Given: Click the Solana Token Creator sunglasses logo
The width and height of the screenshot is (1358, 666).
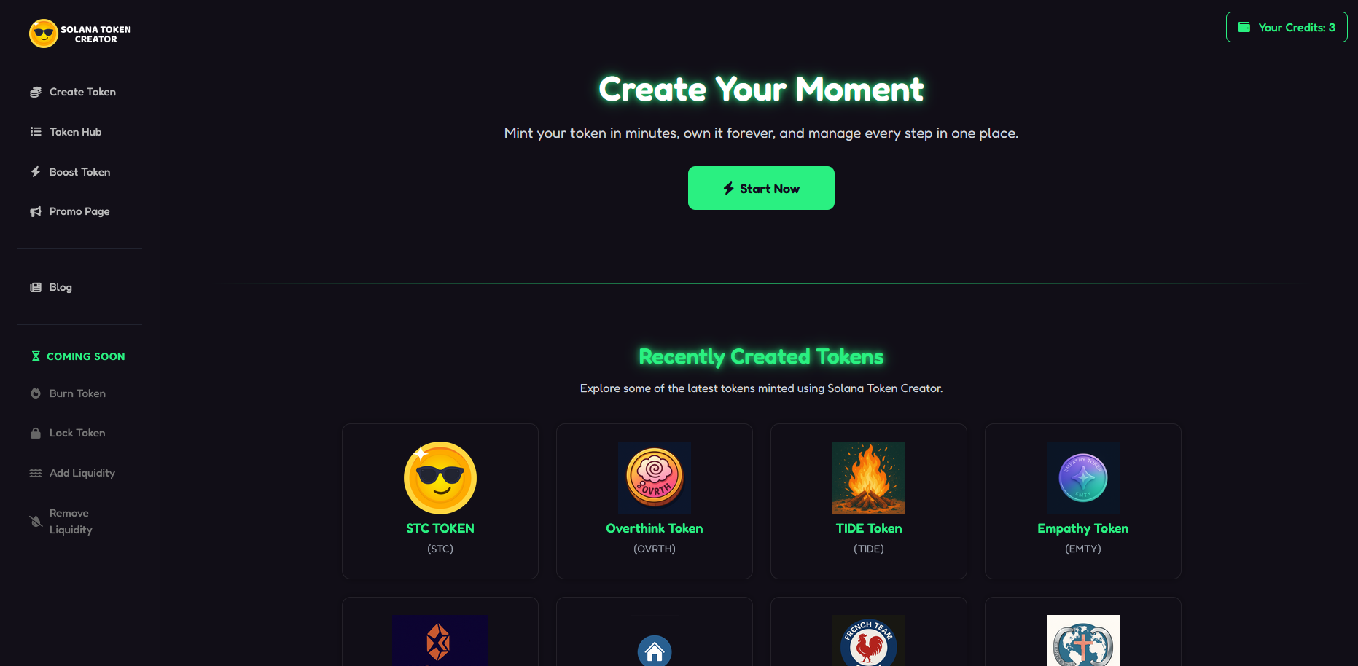Looking at the screenshot, I should (x=44, y=34).
